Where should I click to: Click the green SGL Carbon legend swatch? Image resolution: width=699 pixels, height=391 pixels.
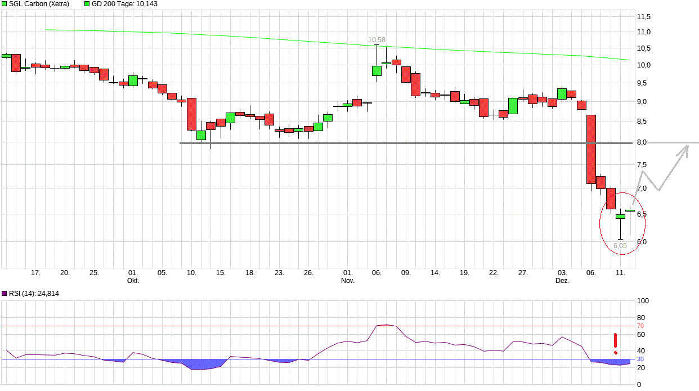click(x=4, y=4)
